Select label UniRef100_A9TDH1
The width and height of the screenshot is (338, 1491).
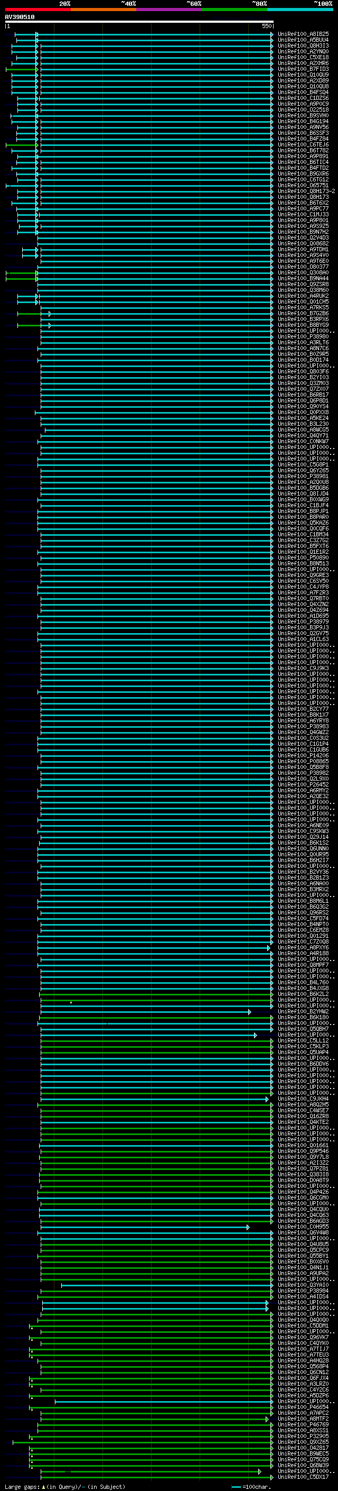tap(303, 250)
